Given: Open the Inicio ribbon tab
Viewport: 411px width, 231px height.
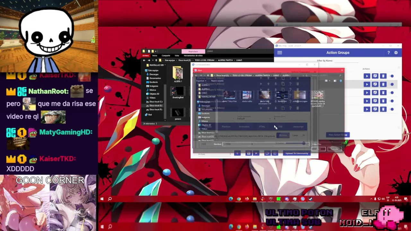Looking at the screenshot, I should [x=155, y=56].
